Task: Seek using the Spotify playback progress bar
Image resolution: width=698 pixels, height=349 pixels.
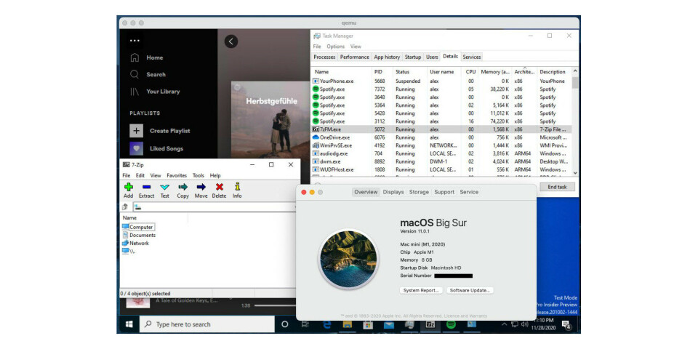Action: click(274, 305)
